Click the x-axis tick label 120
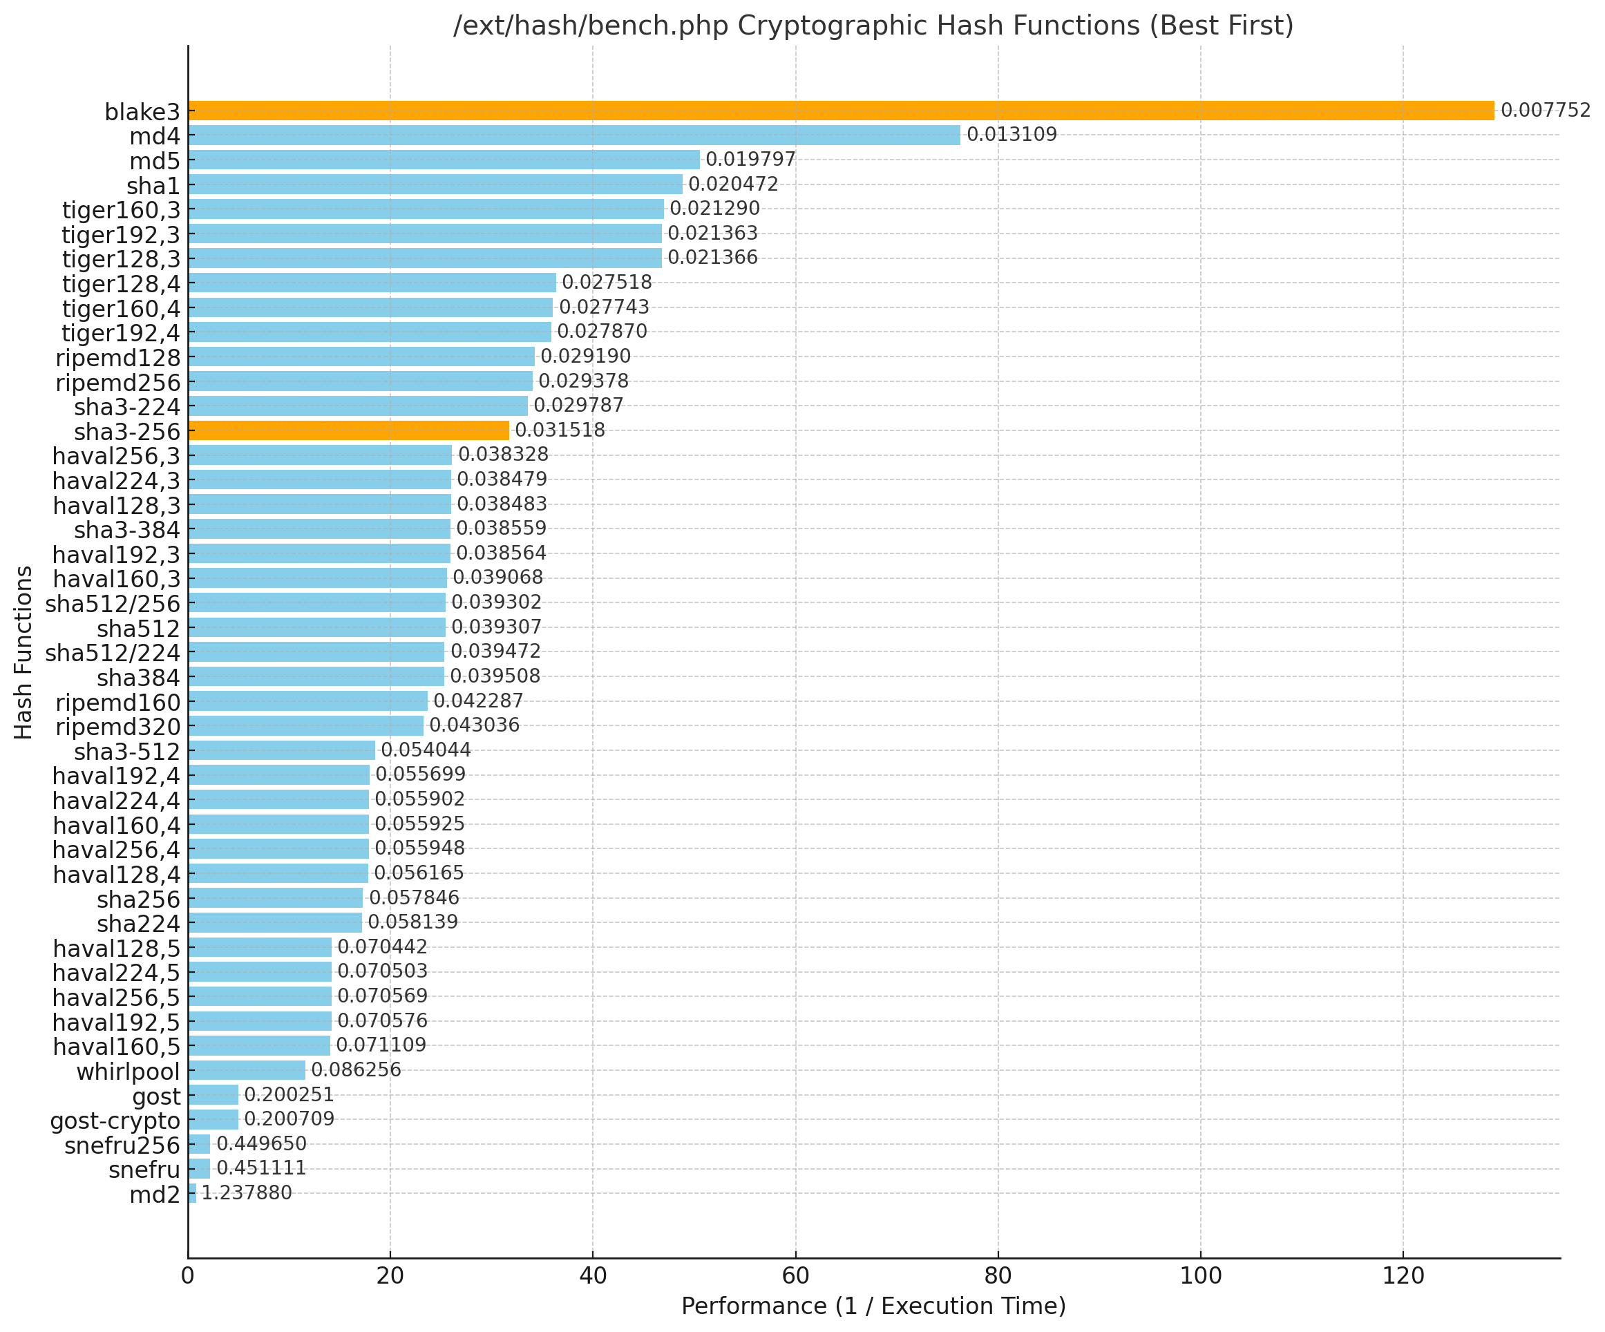This screenshot has width=1605, height=1332. [x=1403, y=1275]
